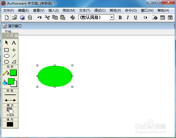
Task: Paste from clipboard toolbar icon
Action: click(63, 17)
